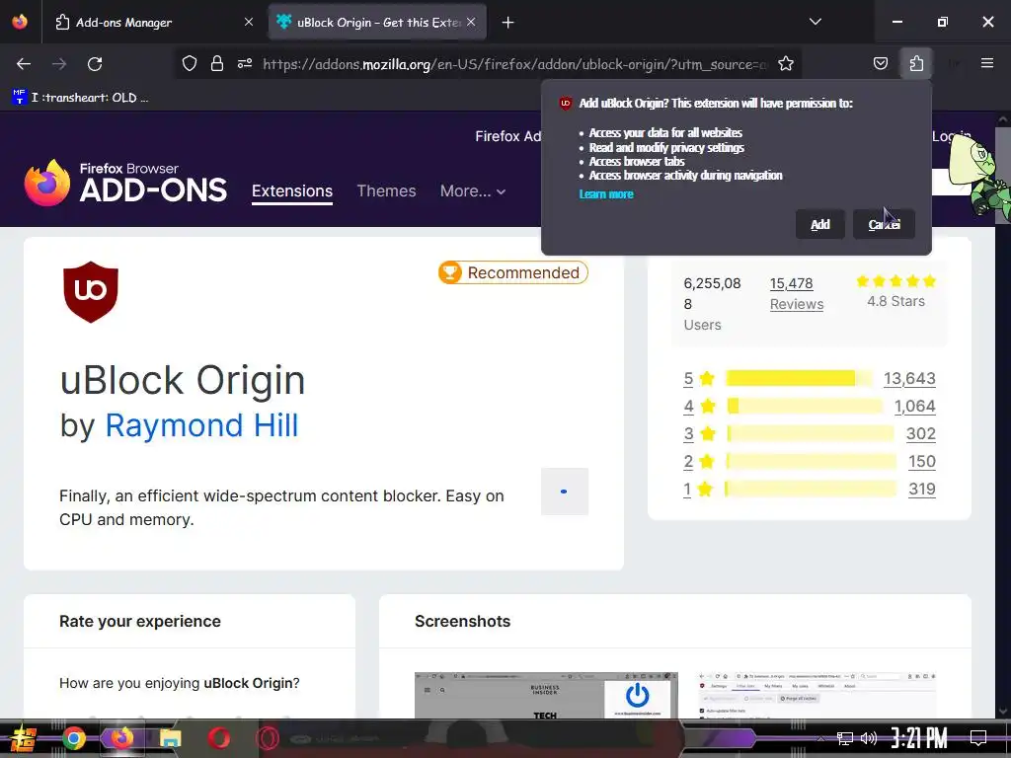Click the Firefox Browser Add-ons logo

pos(125,183)
